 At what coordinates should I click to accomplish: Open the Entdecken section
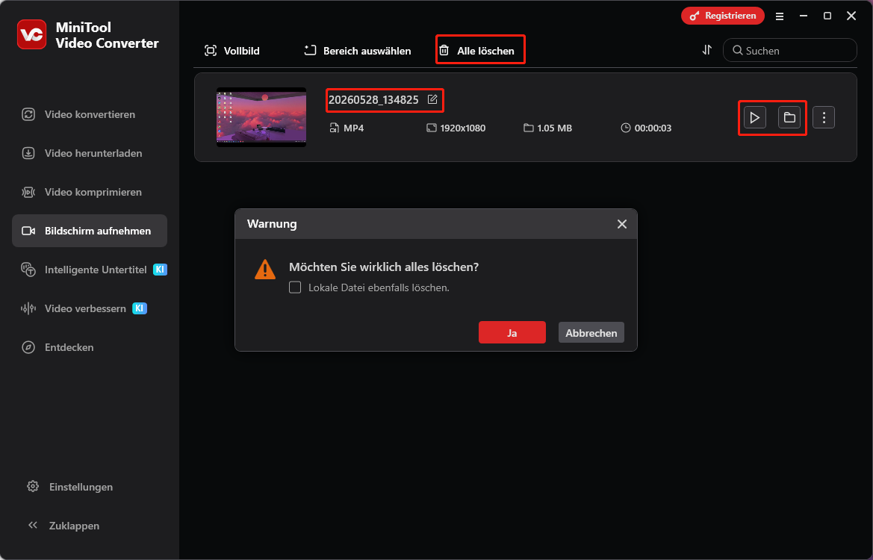[x=89, y=347]
